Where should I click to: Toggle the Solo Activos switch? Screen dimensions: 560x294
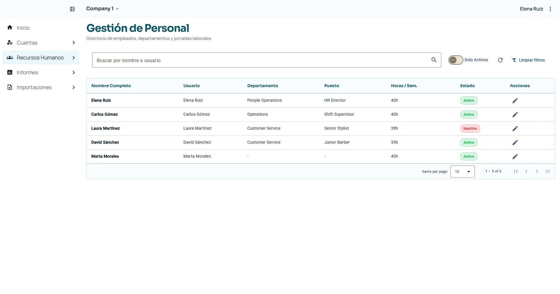pos(456,60)
